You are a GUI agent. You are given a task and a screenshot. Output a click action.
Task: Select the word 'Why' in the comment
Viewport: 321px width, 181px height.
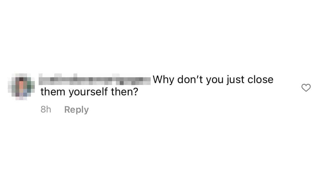point(163,80)
